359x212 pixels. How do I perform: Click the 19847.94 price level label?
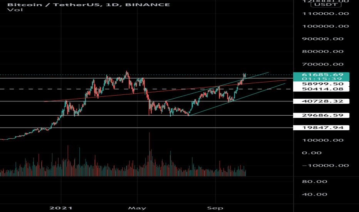321,128
